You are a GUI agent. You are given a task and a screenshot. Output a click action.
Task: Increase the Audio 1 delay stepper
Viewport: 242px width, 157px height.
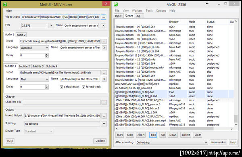pos(47,54)
